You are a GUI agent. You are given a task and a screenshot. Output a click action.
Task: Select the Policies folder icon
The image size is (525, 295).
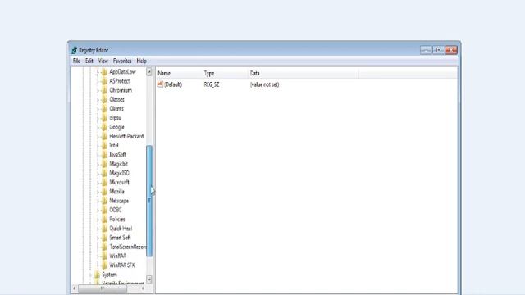104,219
